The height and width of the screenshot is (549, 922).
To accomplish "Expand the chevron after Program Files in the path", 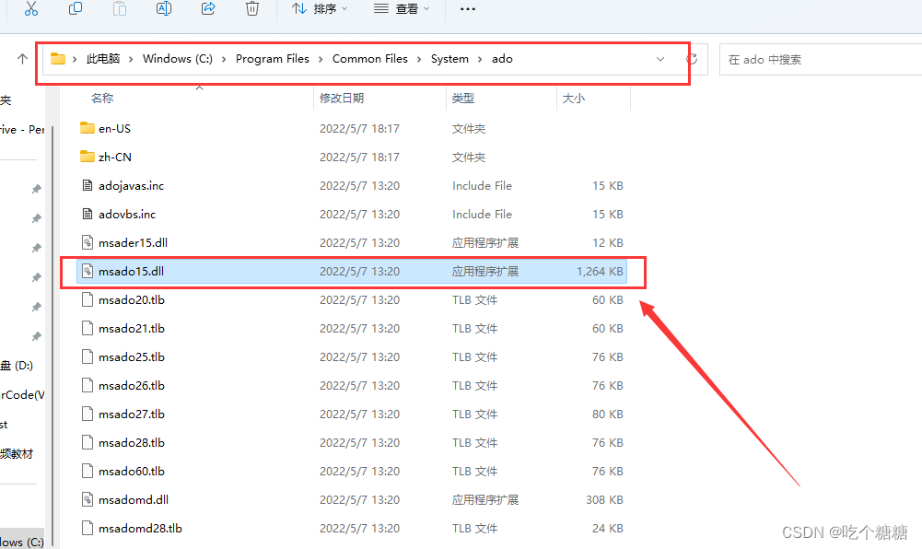I will click(x=321, y=59).
